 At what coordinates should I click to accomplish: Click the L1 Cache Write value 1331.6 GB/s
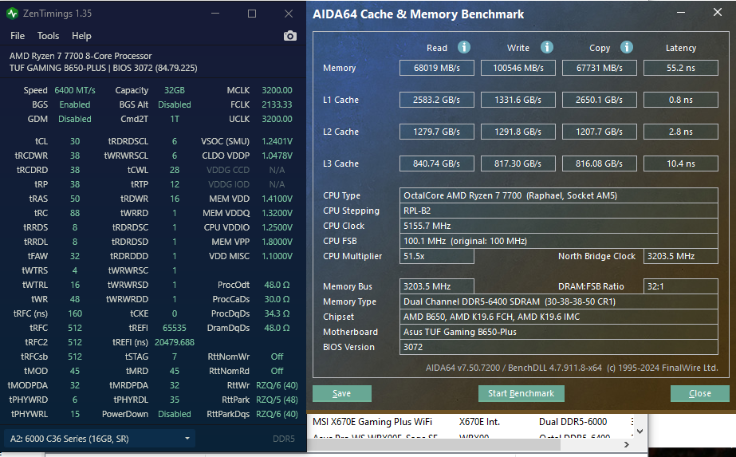coord(518,100)
